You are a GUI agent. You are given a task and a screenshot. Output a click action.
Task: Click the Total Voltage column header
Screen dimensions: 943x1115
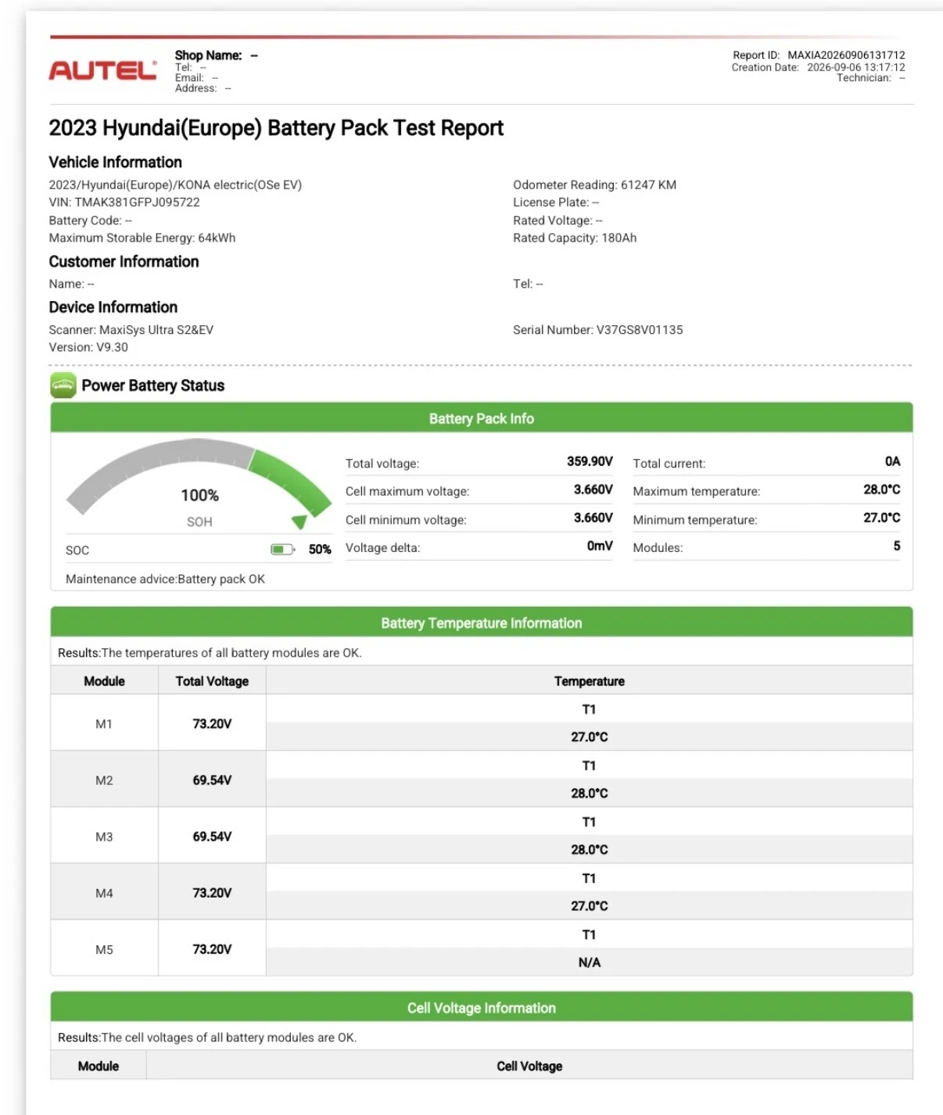[212, 681]
